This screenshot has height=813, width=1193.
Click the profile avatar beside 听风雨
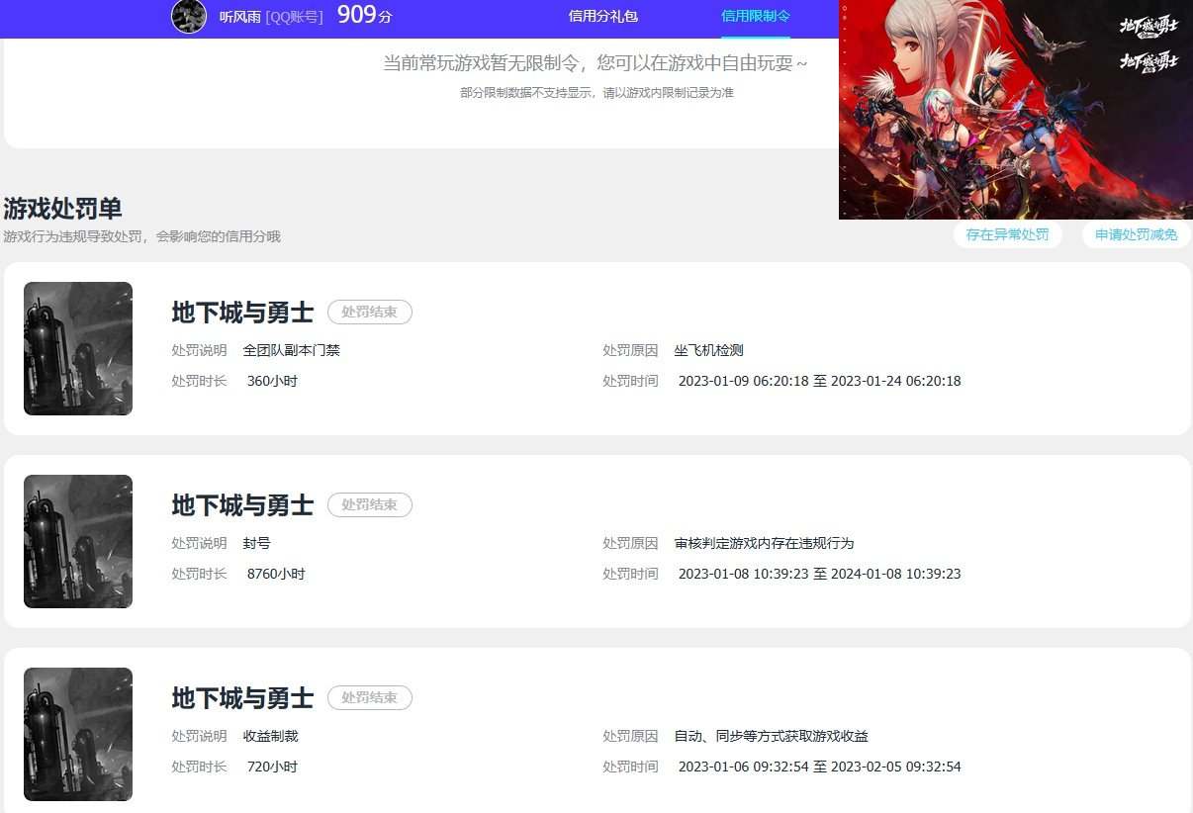189,16
